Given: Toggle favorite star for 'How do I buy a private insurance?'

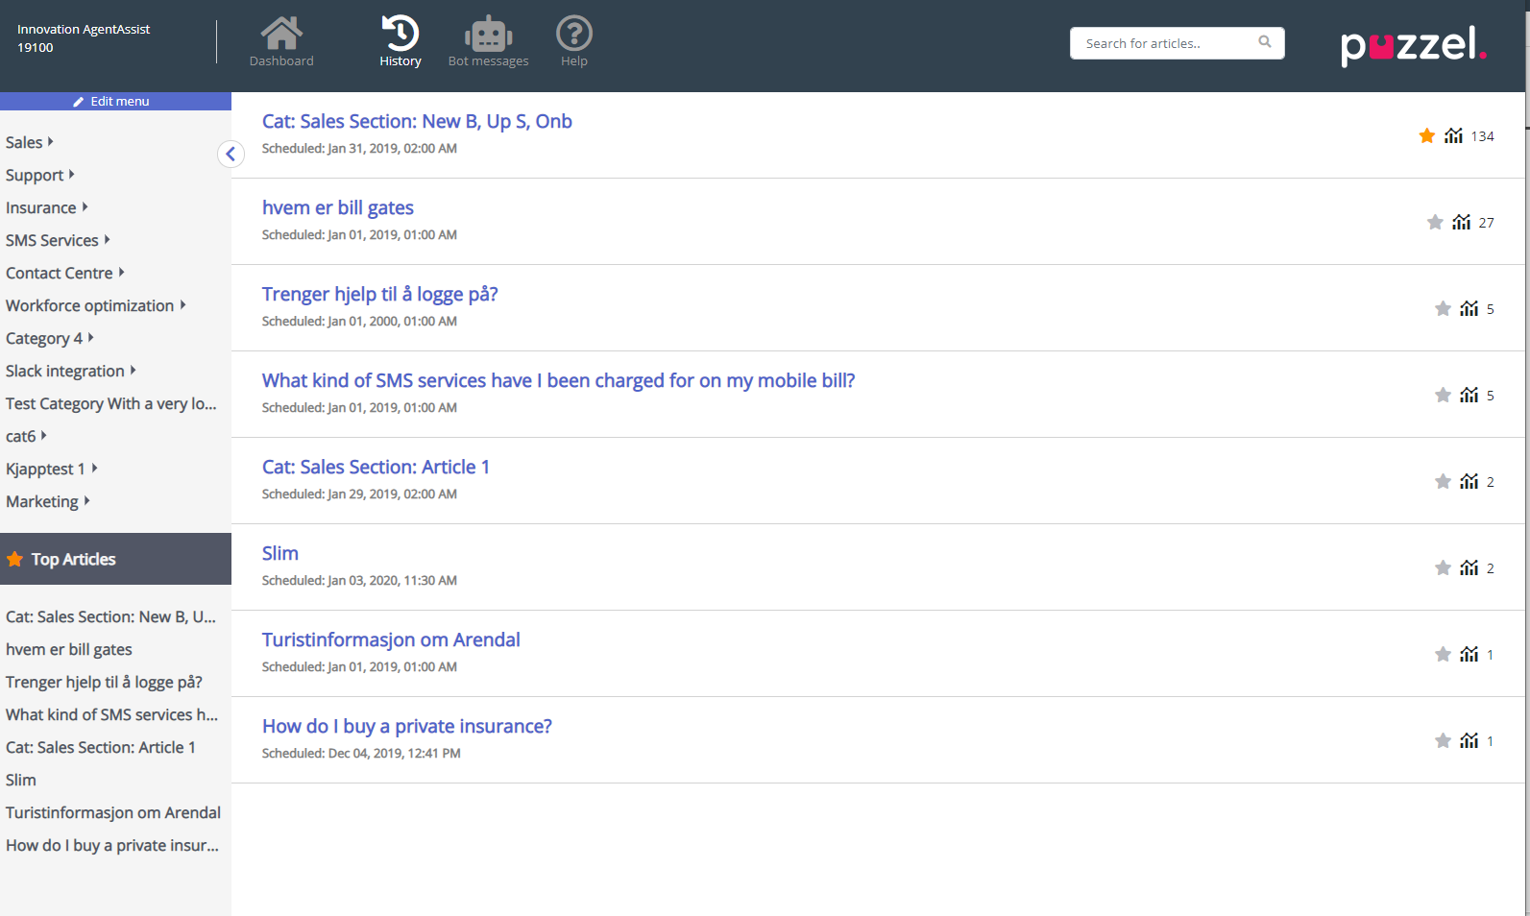Looking at the screenshot, I should [x=1442, y=741].
